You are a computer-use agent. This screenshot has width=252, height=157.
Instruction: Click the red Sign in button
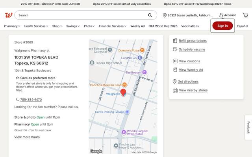(x=222, y=26)
